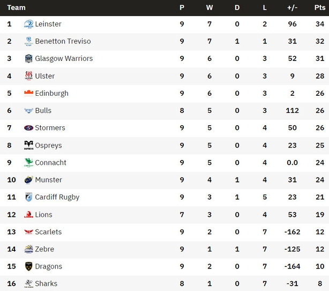The width and height of the screenshot is (329, 291).
Task: Click the Stormers oval logo
Action: (28, 128)
